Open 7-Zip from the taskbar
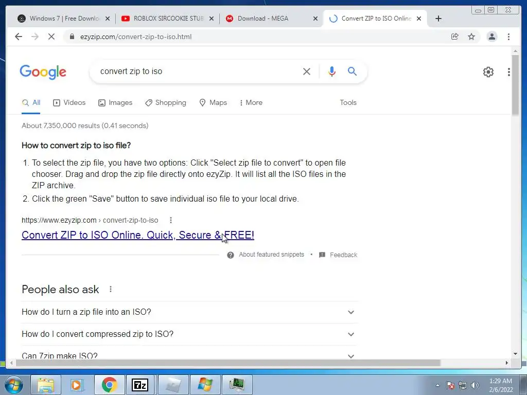This screenshot has width=527, height=395. 140,385
